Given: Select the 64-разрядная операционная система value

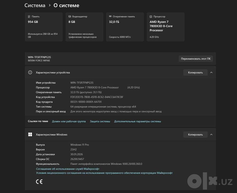Looking at the screenshot, I should coord(103,107).
